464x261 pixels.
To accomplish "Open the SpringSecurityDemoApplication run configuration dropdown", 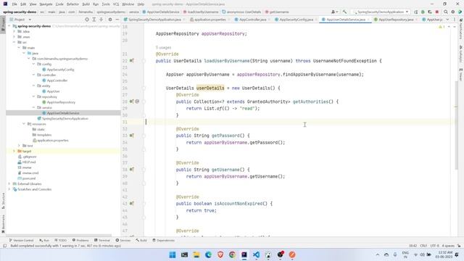I will (381, 12).
